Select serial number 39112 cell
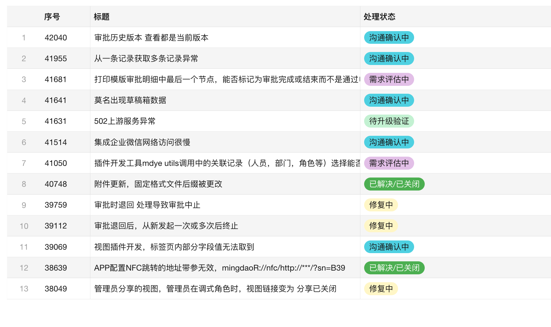The width and height of the screenshot is (551, 327). tap(56, 226)
